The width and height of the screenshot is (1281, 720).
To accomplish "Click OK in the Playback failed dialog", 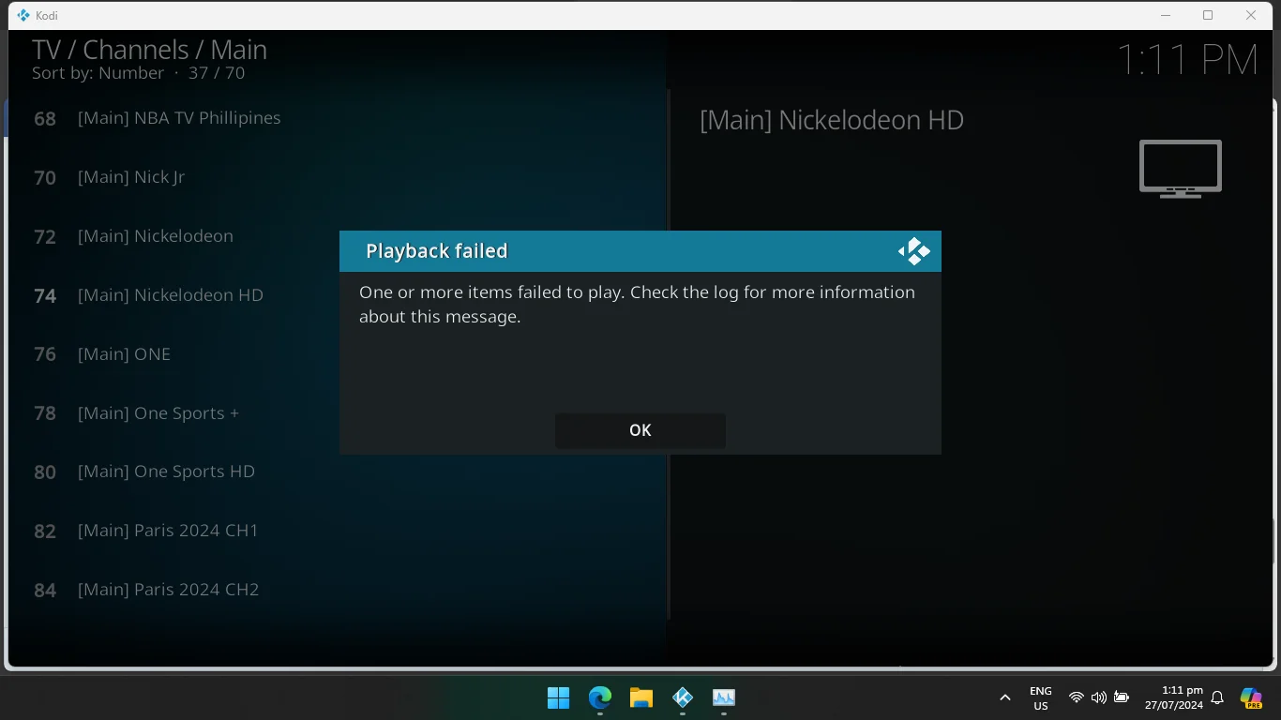I will (640, 430).
